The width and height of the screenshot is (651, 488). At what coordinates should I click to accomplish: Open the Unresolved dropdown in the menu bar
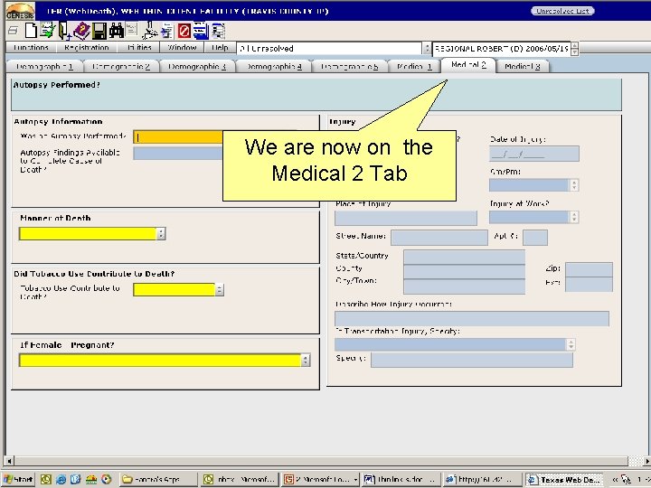[427, 49]
